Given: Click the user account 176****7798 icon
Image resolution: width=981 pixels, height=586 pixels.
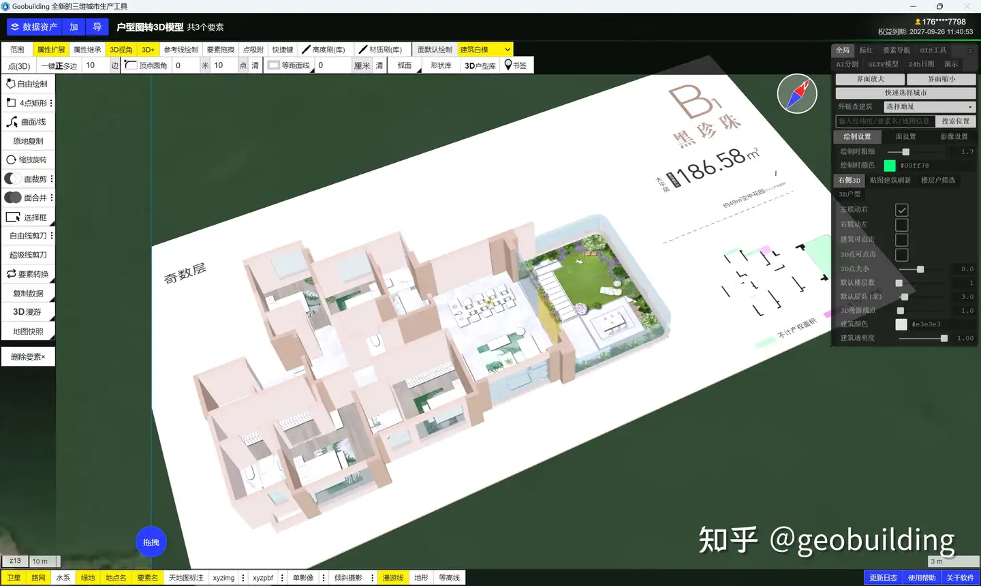Looking at the screenshot, I should tap(918, 22).
